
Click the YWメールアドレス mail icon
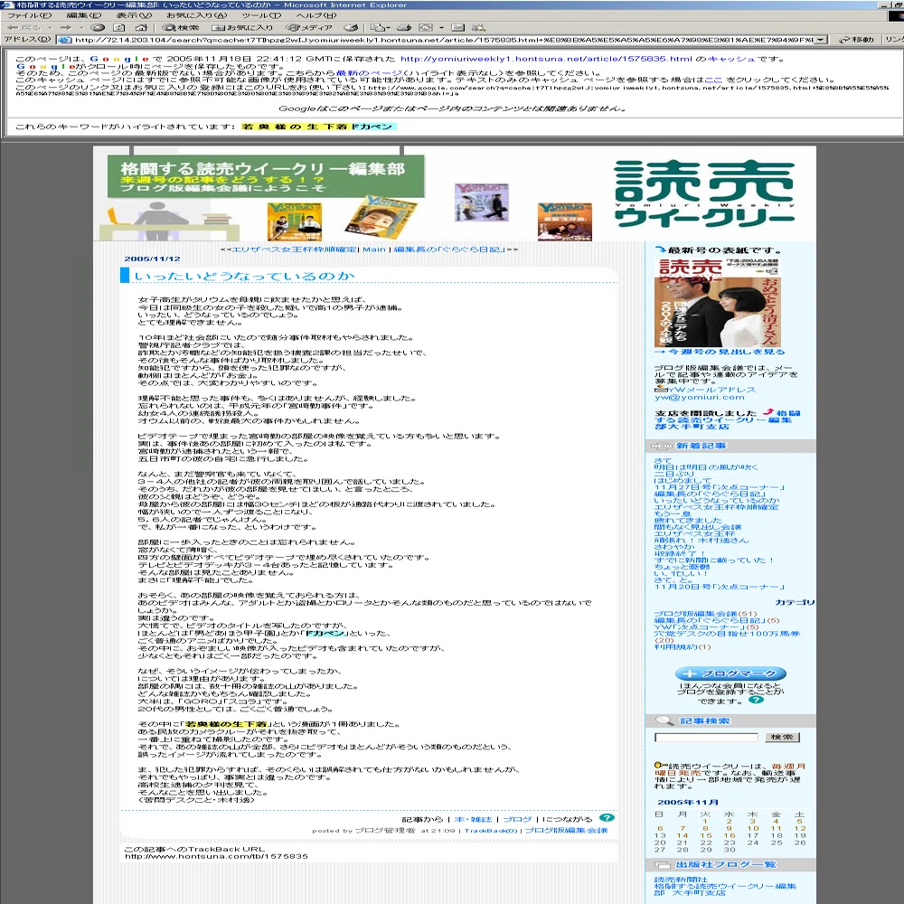pos(660,390)
